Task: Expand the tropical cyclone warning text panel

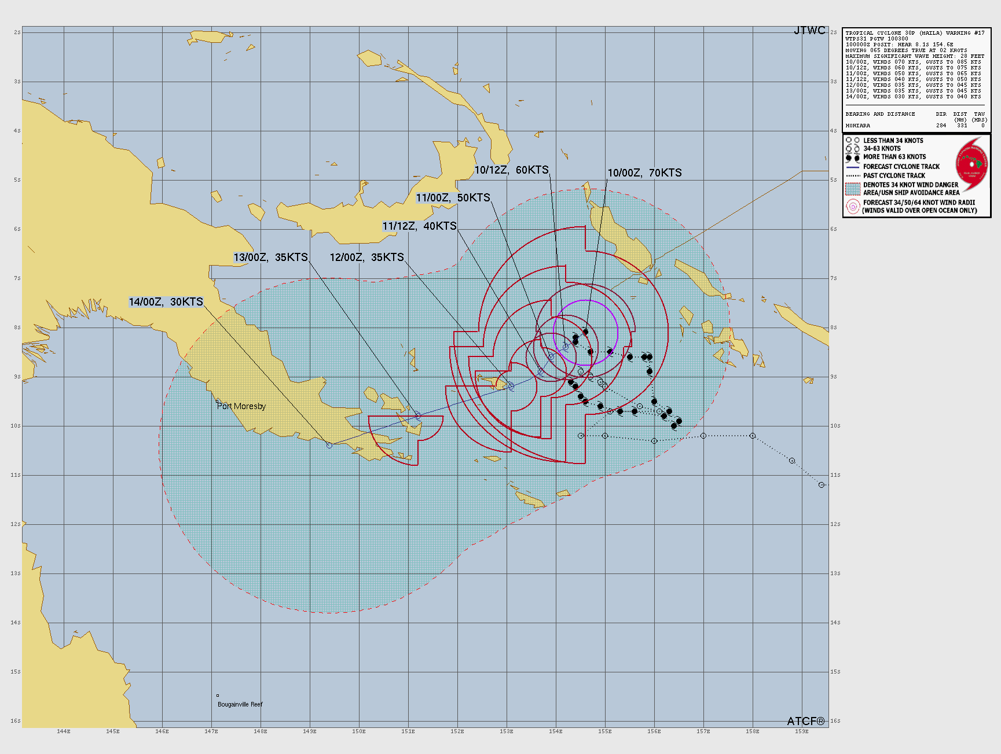Action: point(915,67)
